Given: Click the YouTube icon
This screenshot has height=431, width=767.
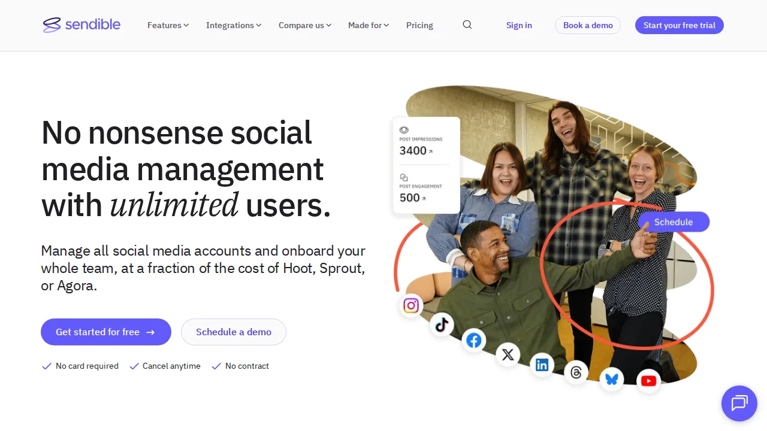Looking at the screenshot, I should pyautogui.click(x=648, y=381).
